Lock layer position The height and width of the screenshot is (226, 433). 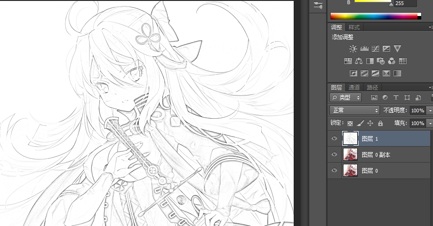(x=370, y=123)
